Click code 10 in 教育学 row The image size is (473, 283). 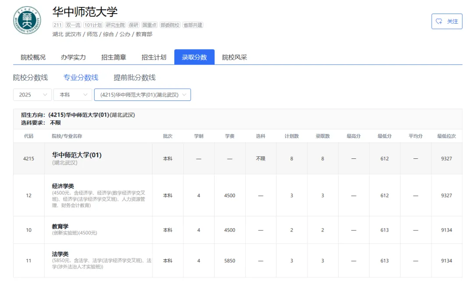coord(28,230)
